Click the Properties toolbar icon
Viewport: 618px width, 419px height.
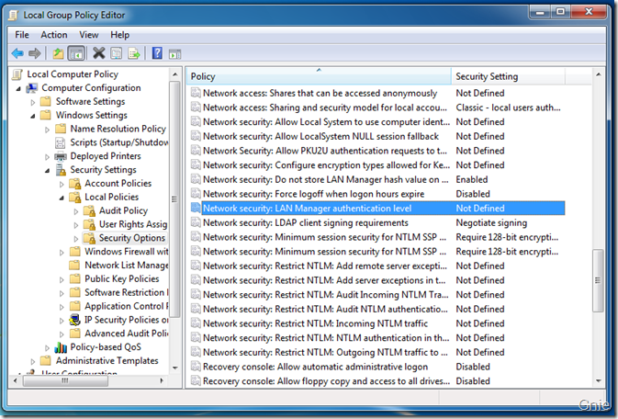click(x=117, y=53)
